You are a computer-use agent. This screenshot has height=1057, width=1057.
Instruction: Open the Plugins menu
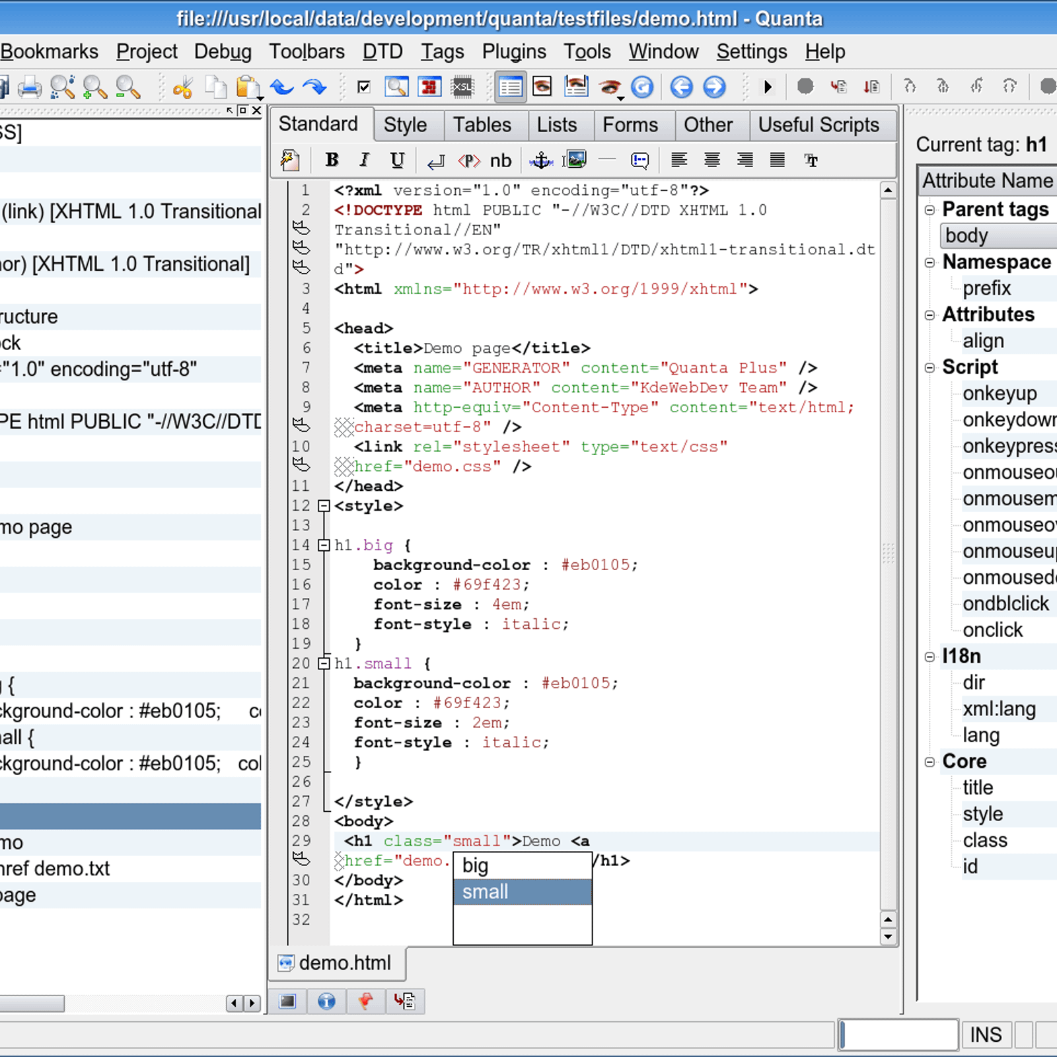pyautogui.click(x=514, y=52)
